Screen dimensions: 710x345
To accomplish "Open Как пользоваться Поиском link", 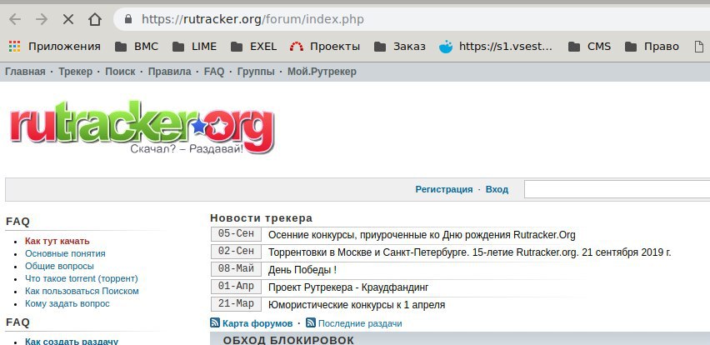I will tap(82, 291).
